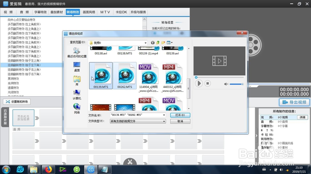This screenshot has width=311, height=174.
Task: Open the Windows Start menu
Action: click(x=6, y=169)
